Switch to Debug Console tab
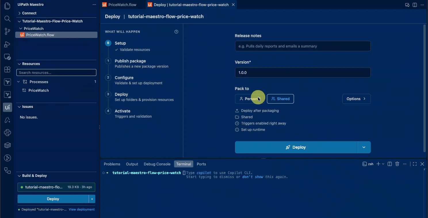The height and width of the screenshot is (218, 428). tap(157, 164)
